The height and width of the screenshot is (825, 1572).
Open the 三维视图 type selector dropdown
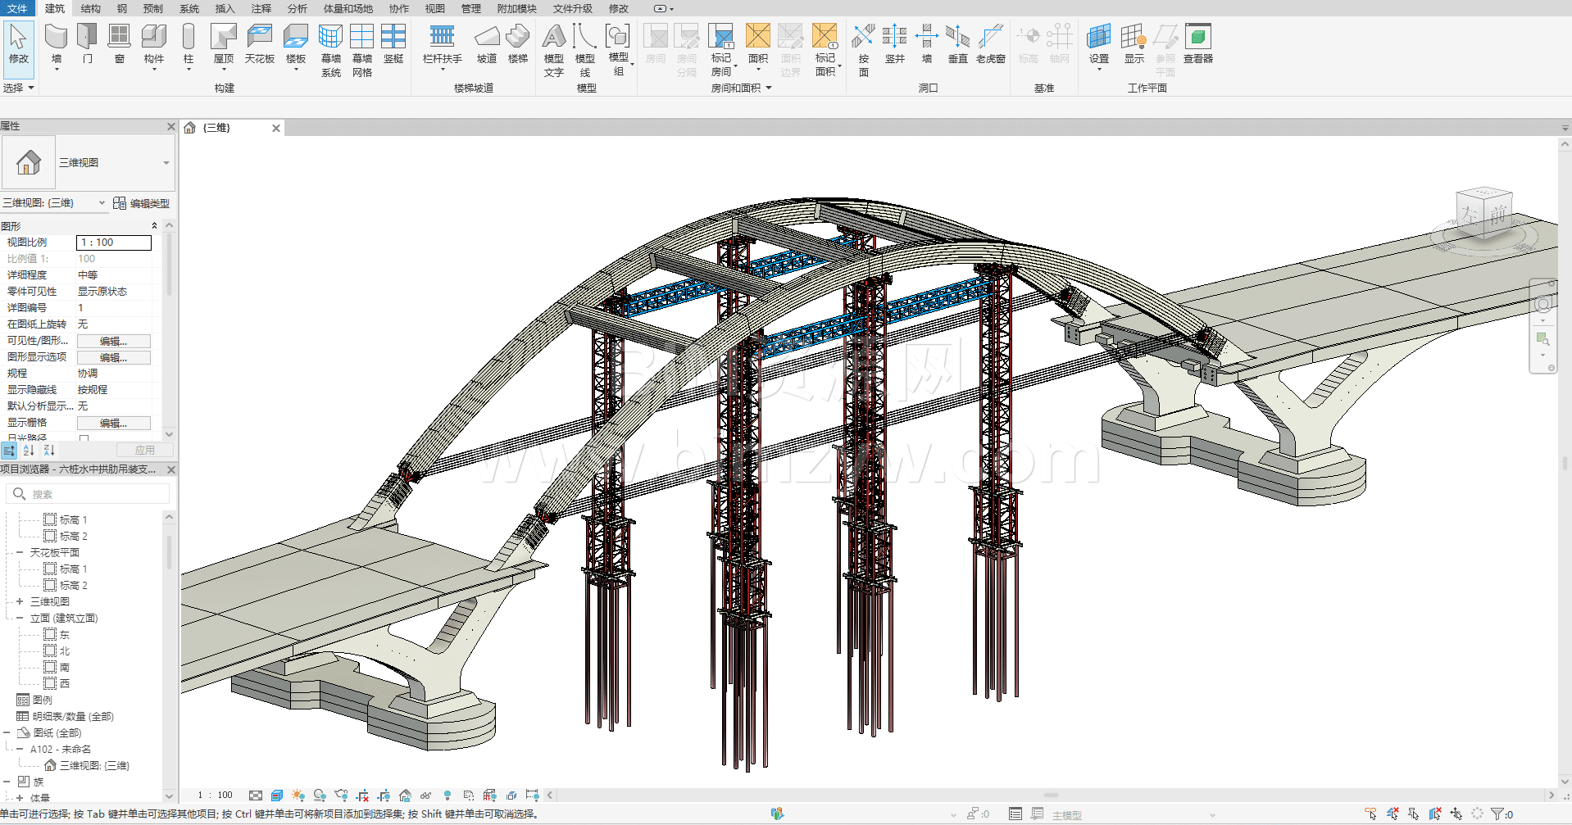point(166,163)
